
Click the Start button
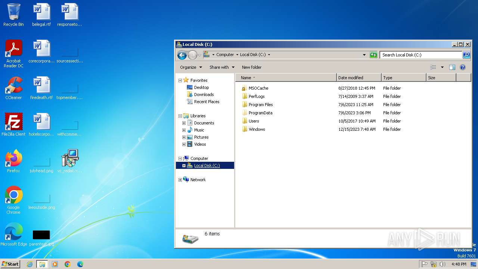pyautogui.click(x=10, y=264)
